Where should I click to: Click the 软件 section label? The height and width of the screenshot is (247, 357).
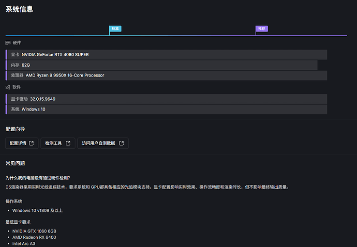click(x=17, y=87)
